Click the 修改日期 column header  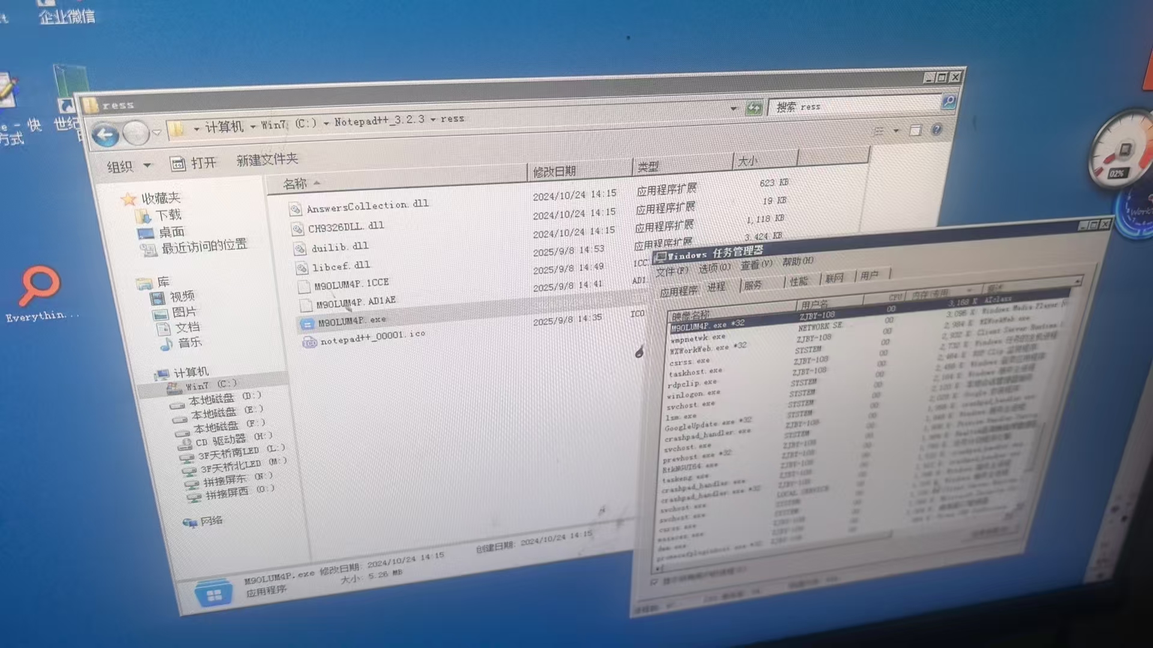coord(554,172)
